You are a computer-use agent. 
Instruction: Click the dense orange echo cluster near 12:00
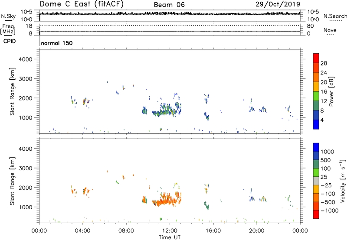[x=167, y=200]
